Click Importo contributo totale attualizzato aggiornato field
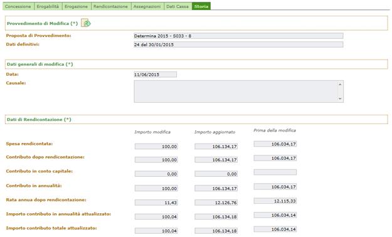The image size is (392, 237). 216,231
